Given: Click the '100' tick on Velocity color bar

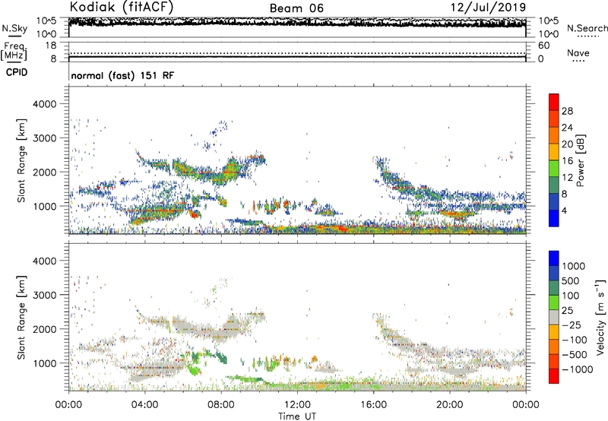Looking at the screenshot, I should [571, 296].
